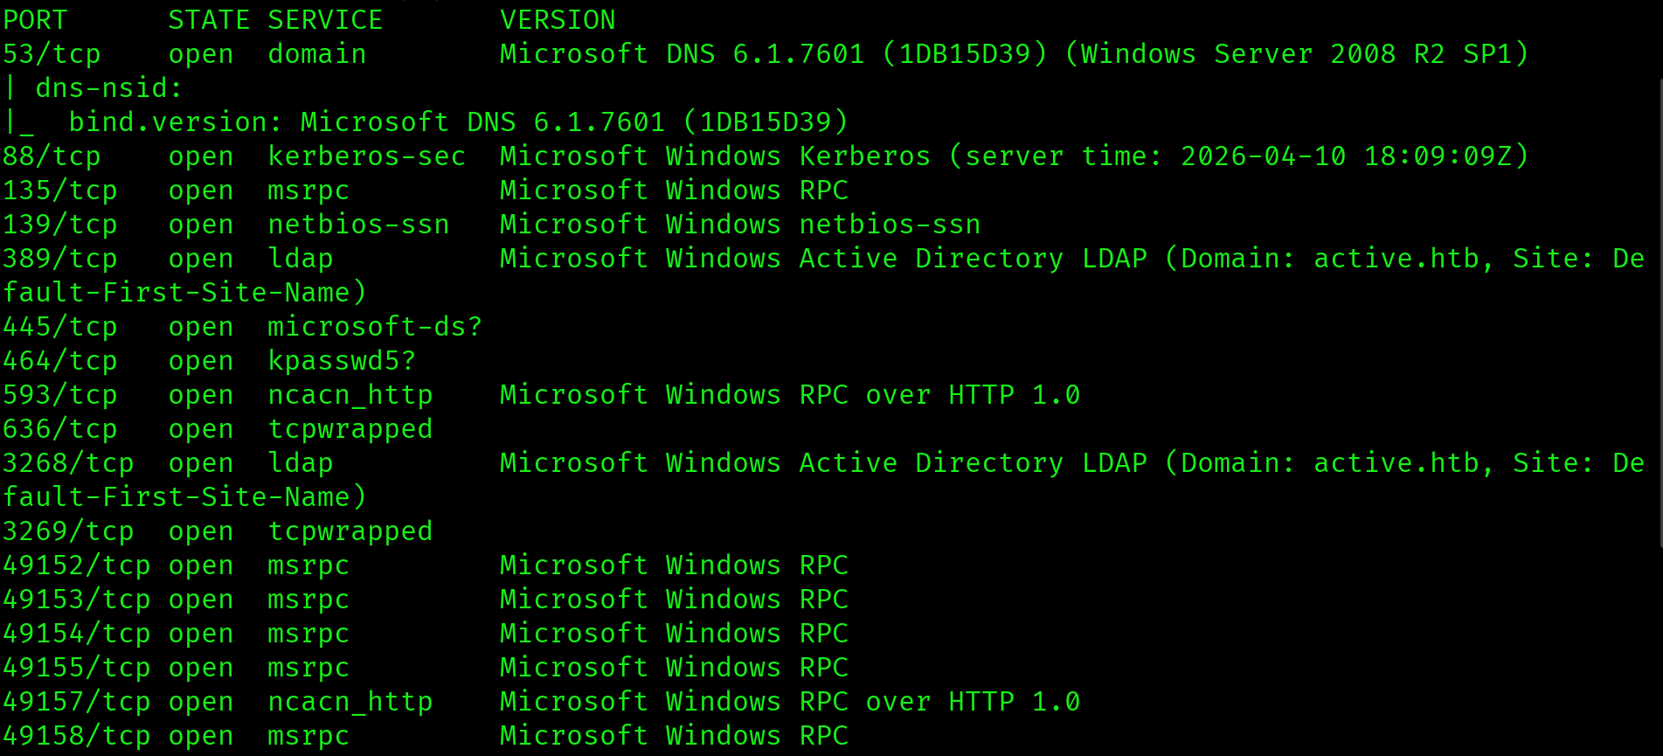Click the kpasswd5? service text
The width and height of the screenshot is (1663, 756).
click(x=342, y=361)
